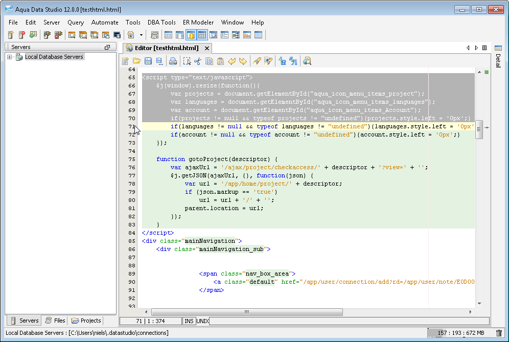Open the Detail side panel
Screen dimensions: 509x342
[498, 60]
